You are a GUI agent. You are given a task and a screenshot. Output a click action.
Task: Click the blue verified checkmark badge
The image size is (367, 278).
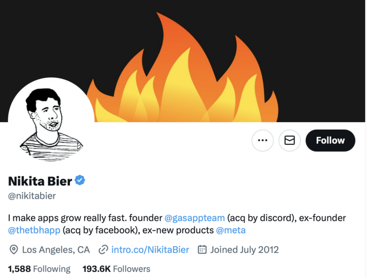coord(80,180)
